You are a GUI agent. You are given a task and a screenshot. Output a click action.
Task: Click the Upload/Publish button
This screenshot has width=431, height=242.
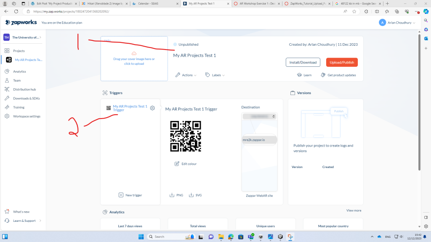coord(341,62)
